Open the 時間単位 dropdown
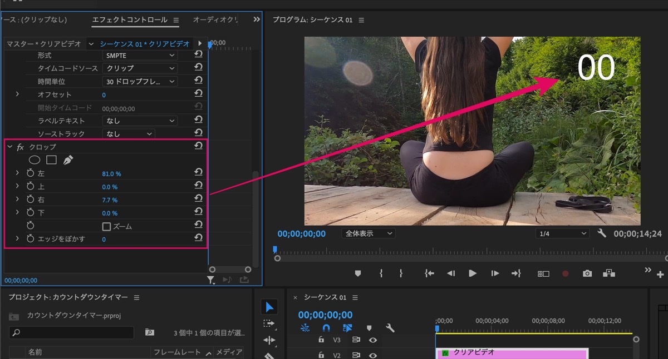Image resolution: width=668 pixels, height=359 pixels. point(140,82)
